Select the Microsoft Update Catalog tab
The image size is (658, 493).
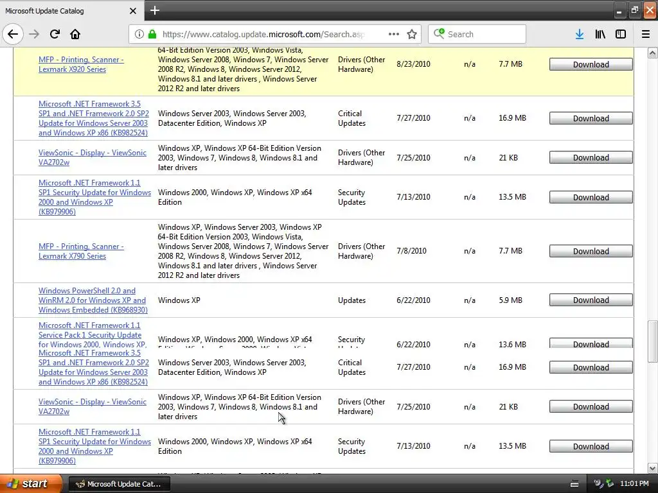(72, 10)
